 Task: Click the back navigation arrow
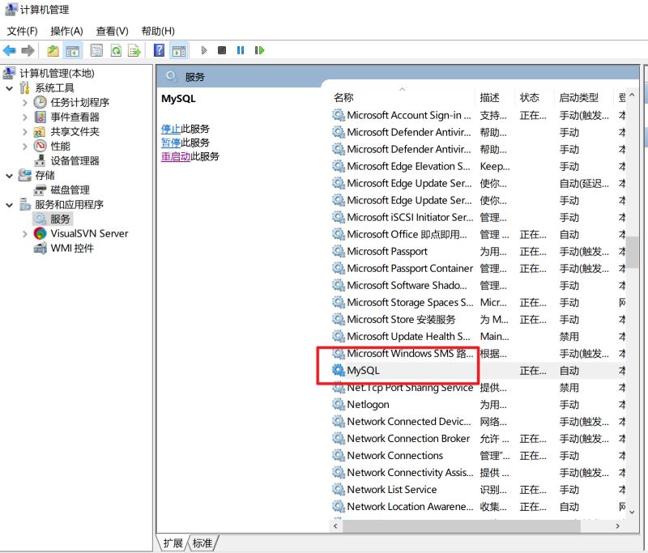pos(10,49)
